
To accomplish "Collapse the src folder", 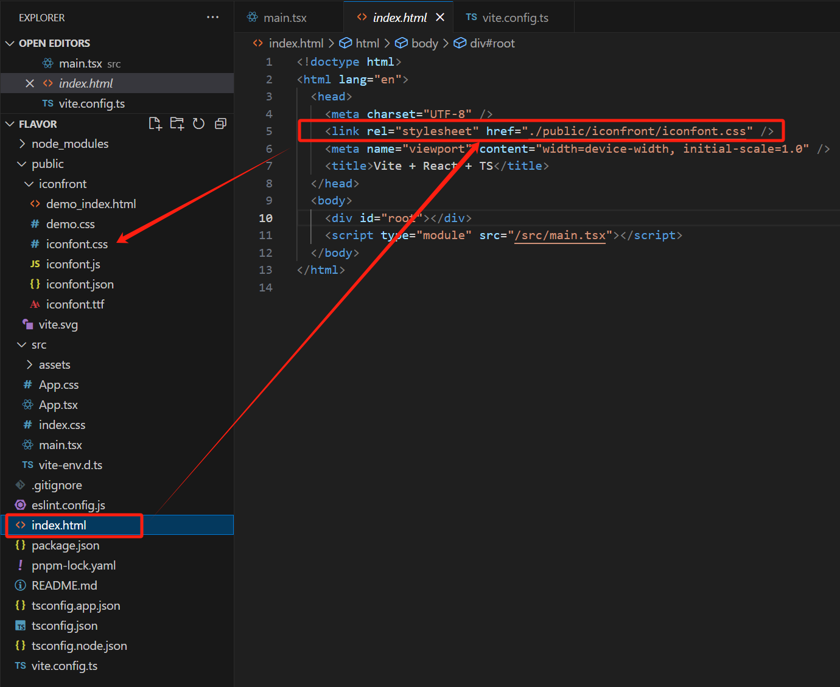I will click(23, 344).
